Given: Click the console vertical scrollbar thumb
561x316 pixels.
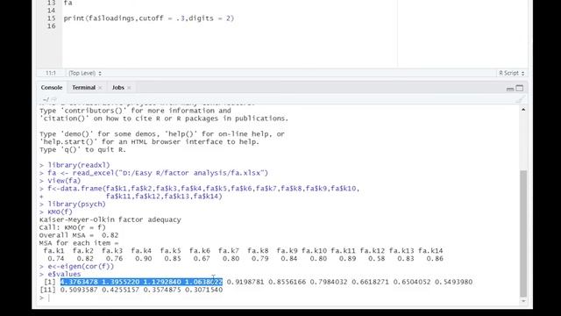Looking at the screenshot, I should point(523,233).
